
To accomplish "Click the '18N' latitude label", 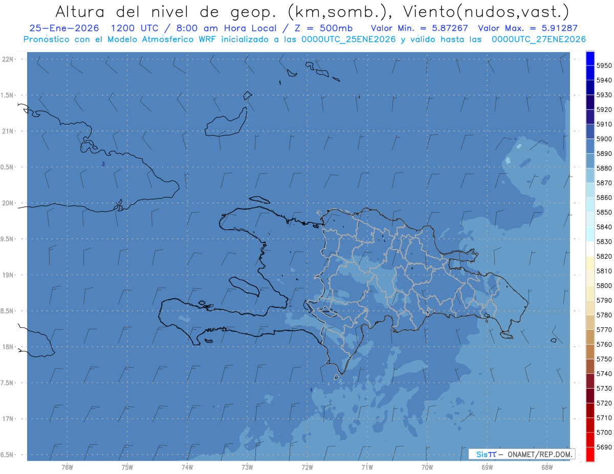I will click(x=8, y=347).
